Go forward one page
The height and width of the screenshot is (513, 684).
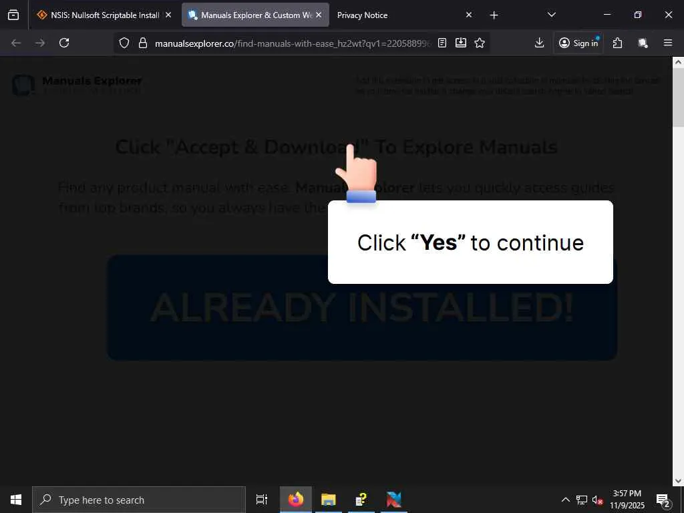pyautogui.click(x=40, y=43)
